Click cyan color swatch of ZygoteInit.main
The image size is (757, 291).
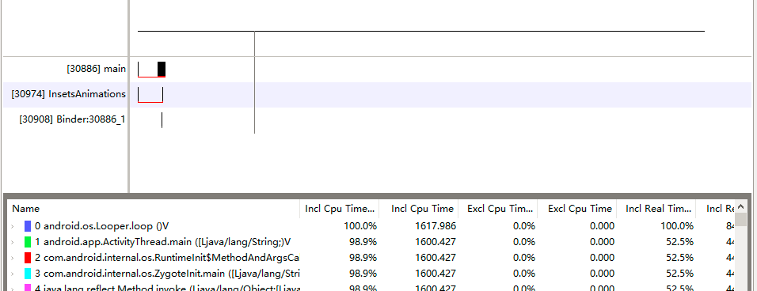[x=28, y=274]
